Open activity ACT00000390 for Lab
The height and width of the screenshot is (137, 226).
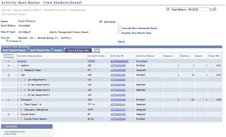pyautogui.click(x=118, y=75)
